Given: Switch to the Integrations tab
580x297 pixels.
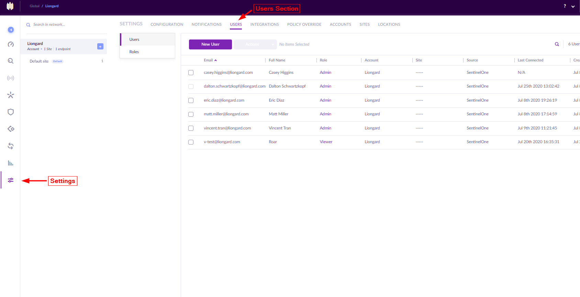Looking at the screenshot, I should click(265, 24).
